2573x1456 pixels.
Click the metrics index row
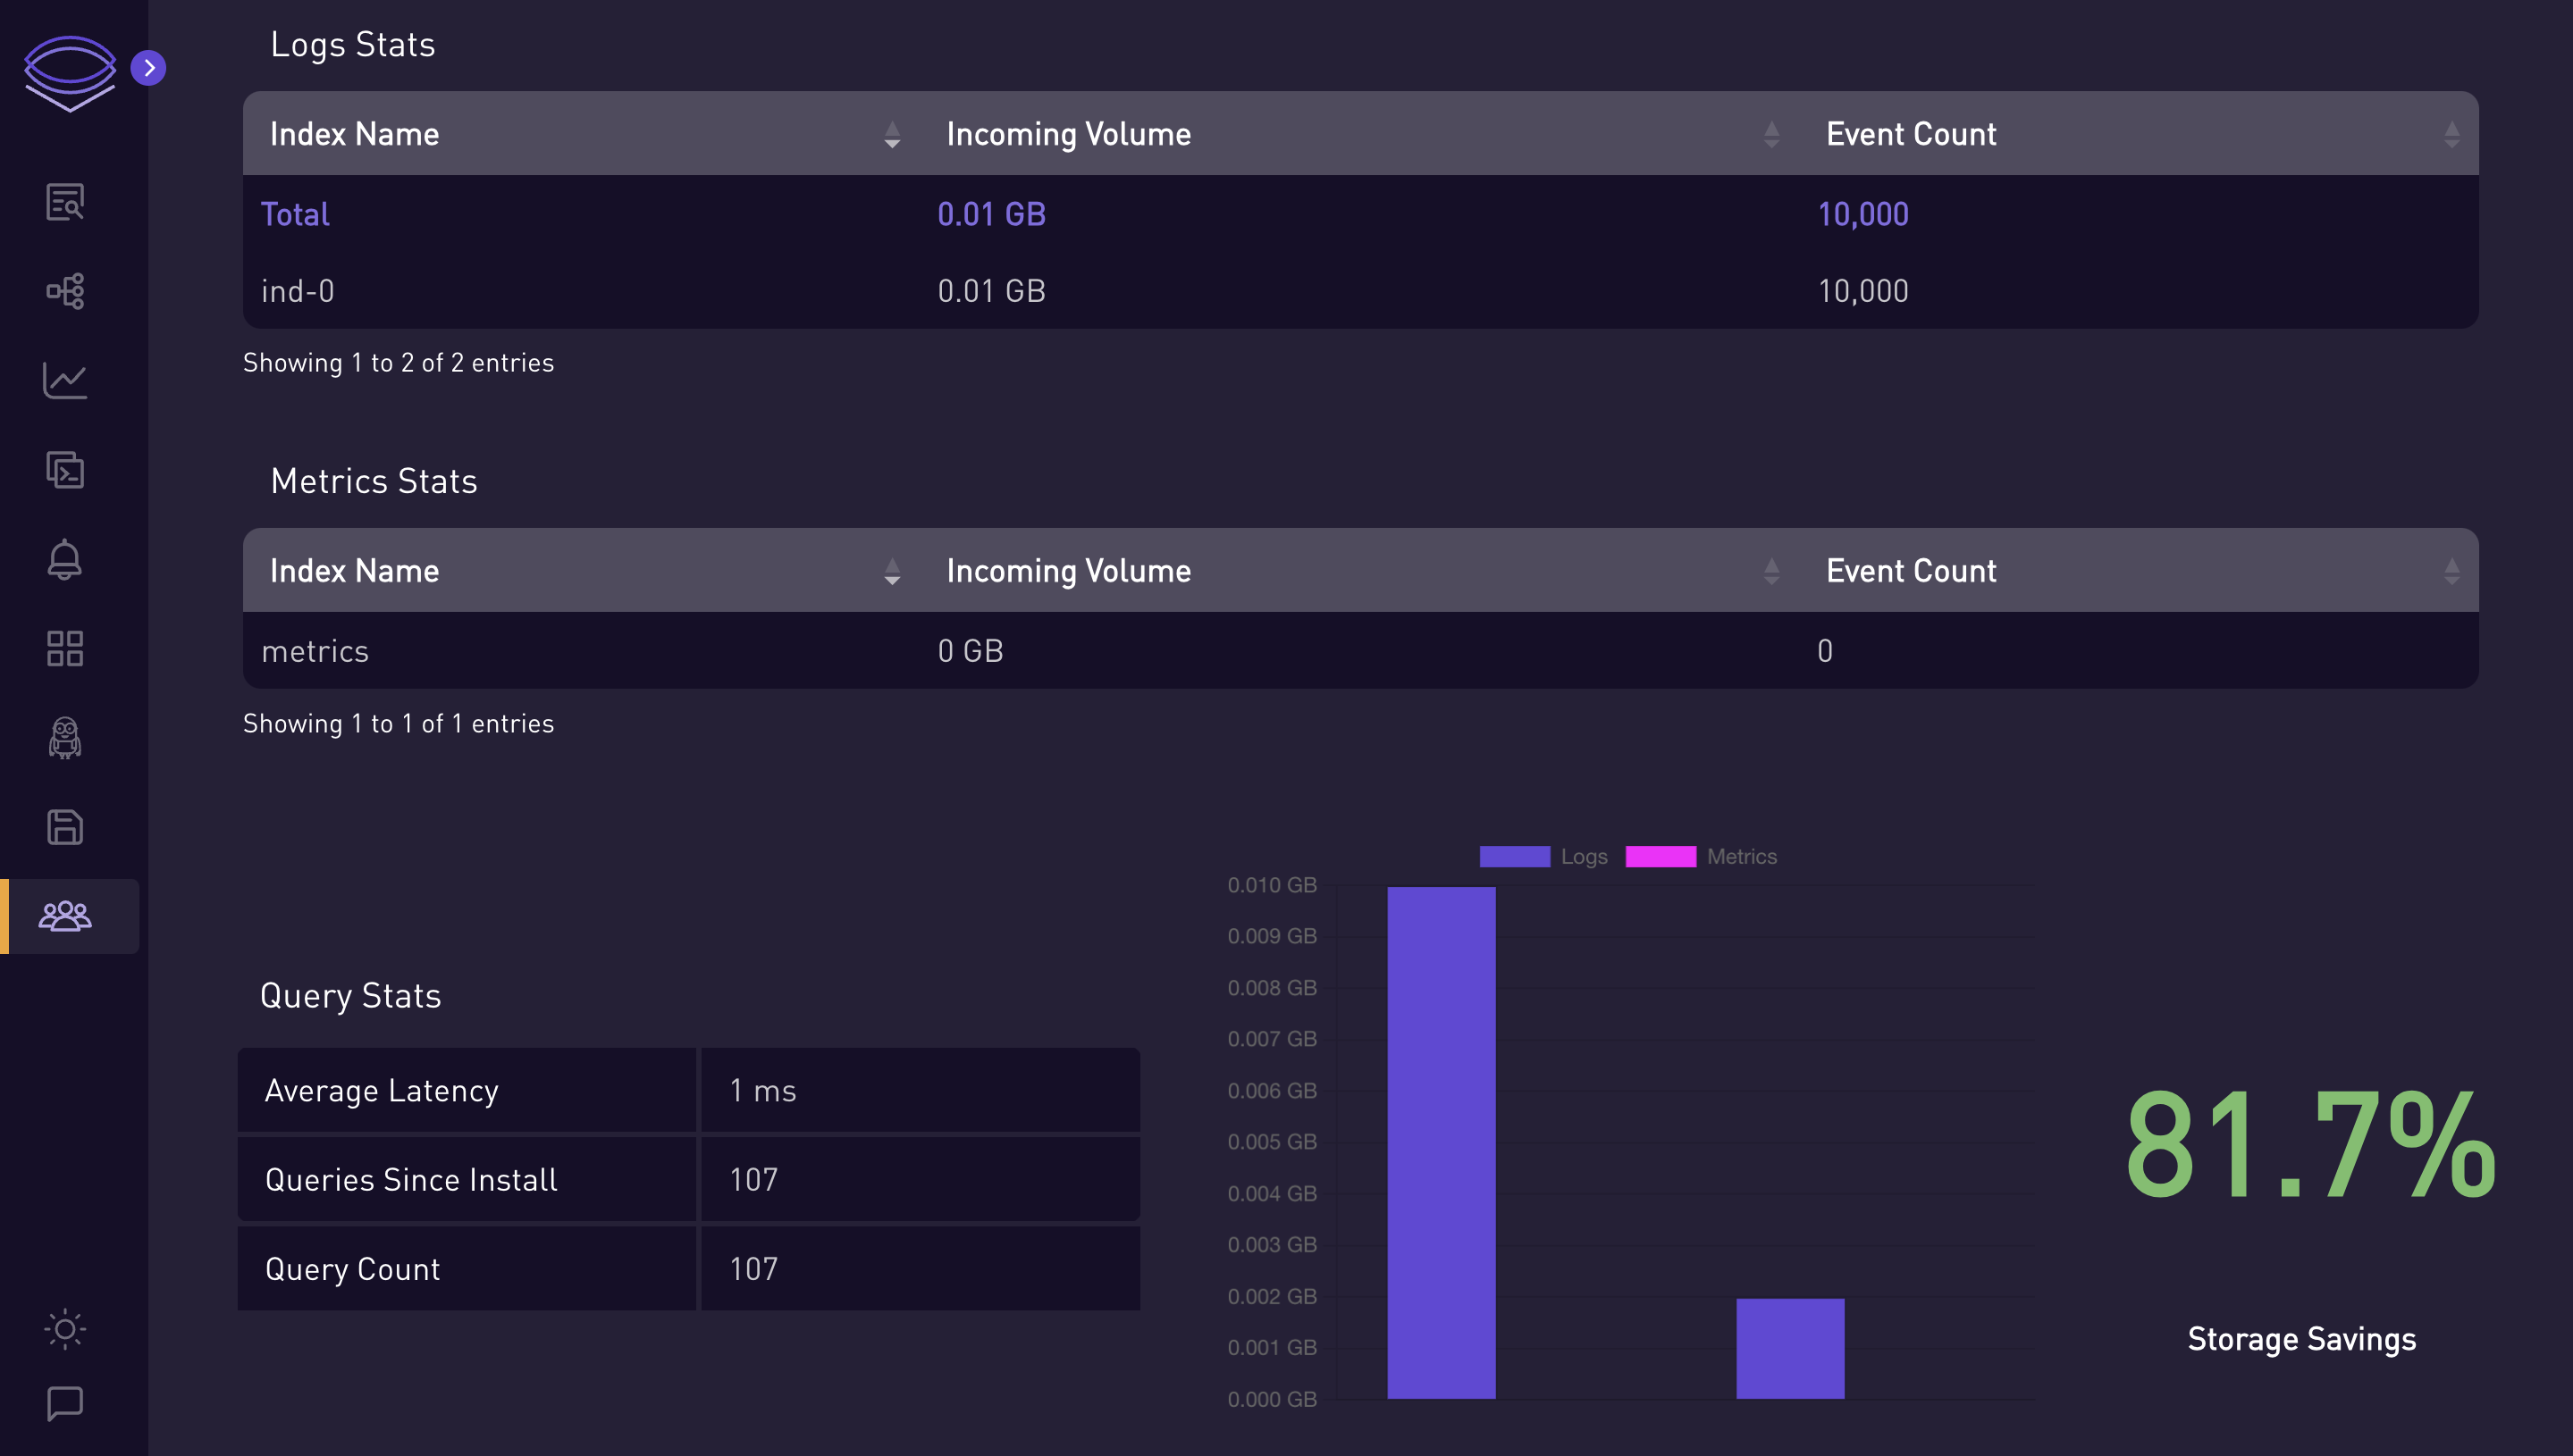pyautogui.click(x=1360, y=650)
